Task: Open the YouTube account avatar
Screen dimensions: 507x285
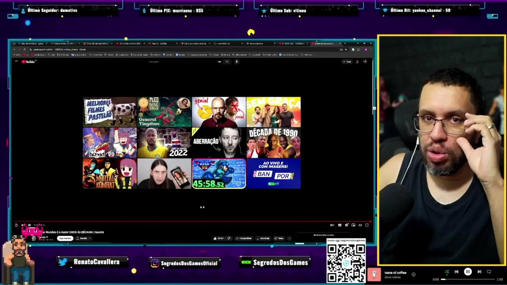Action: (x=365, y=61)
